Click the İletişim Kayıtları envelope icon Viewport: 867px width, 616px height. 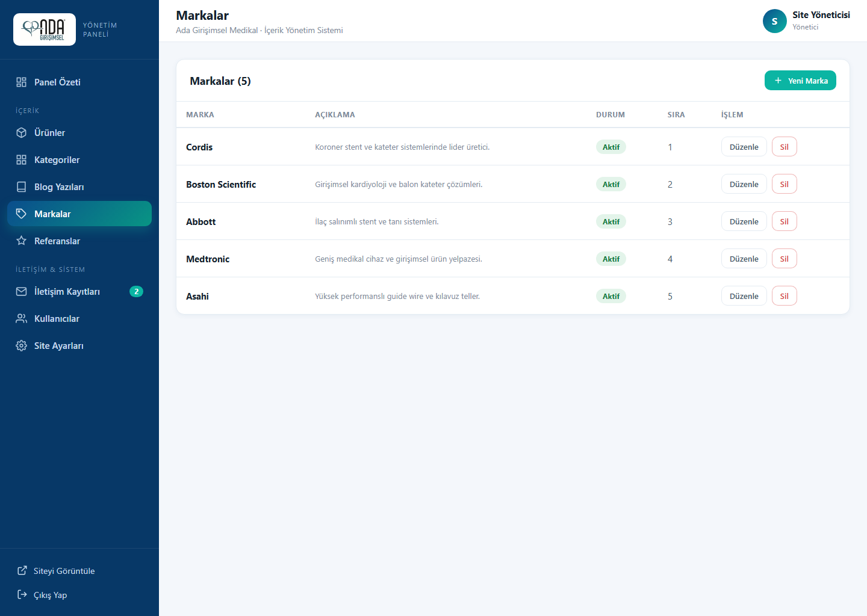[x=22, y=292]
